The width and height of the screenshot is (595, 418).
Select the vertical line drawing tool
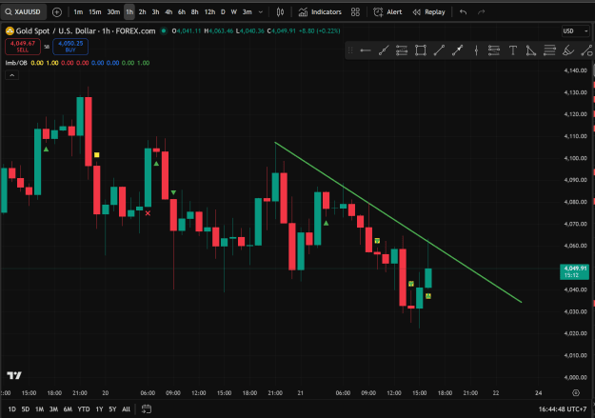(x=476, y=50)
